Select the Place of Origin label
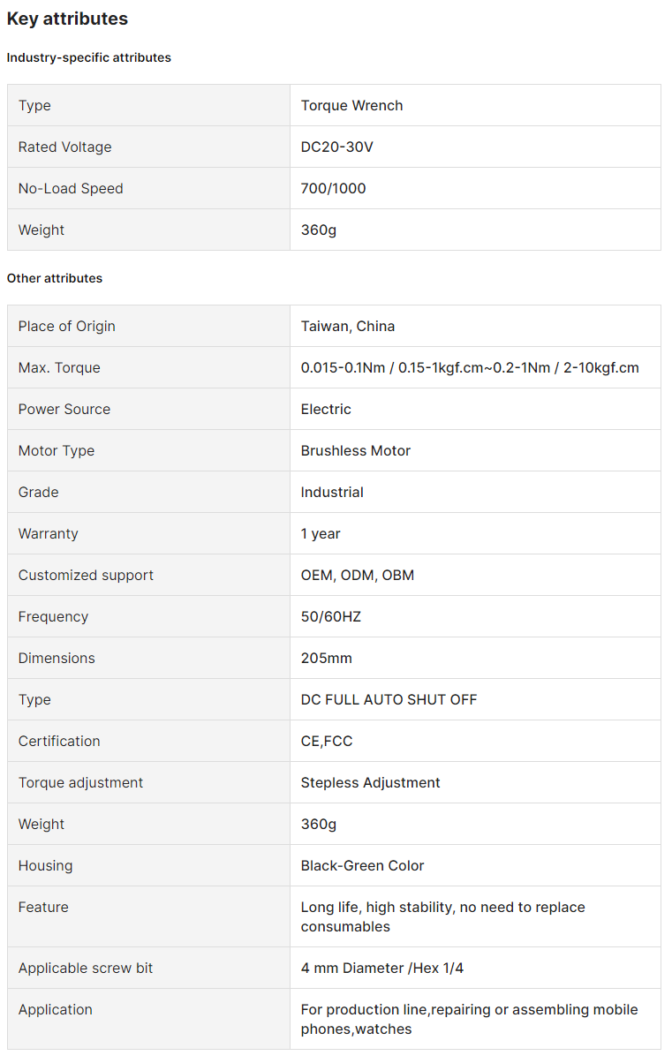This screenshot has height=1063, width=672. (x=66, y=326)
